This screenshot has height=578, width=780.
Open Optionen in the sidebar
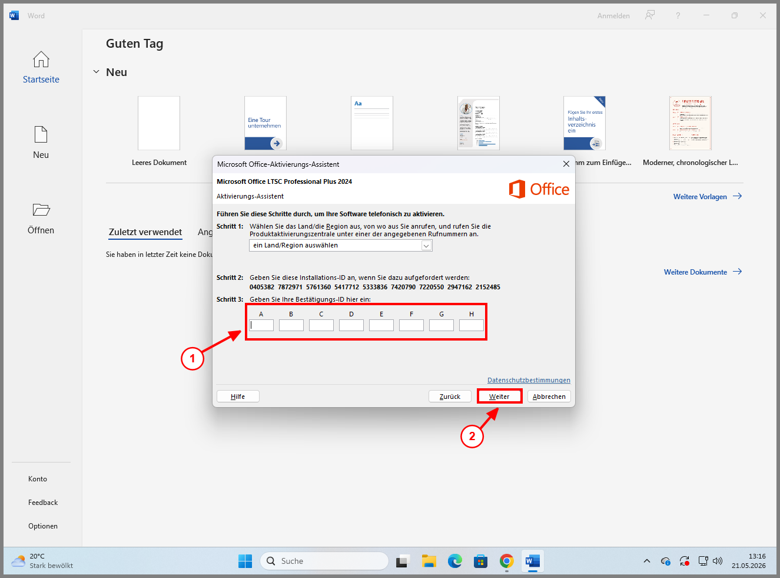point(43,526)
